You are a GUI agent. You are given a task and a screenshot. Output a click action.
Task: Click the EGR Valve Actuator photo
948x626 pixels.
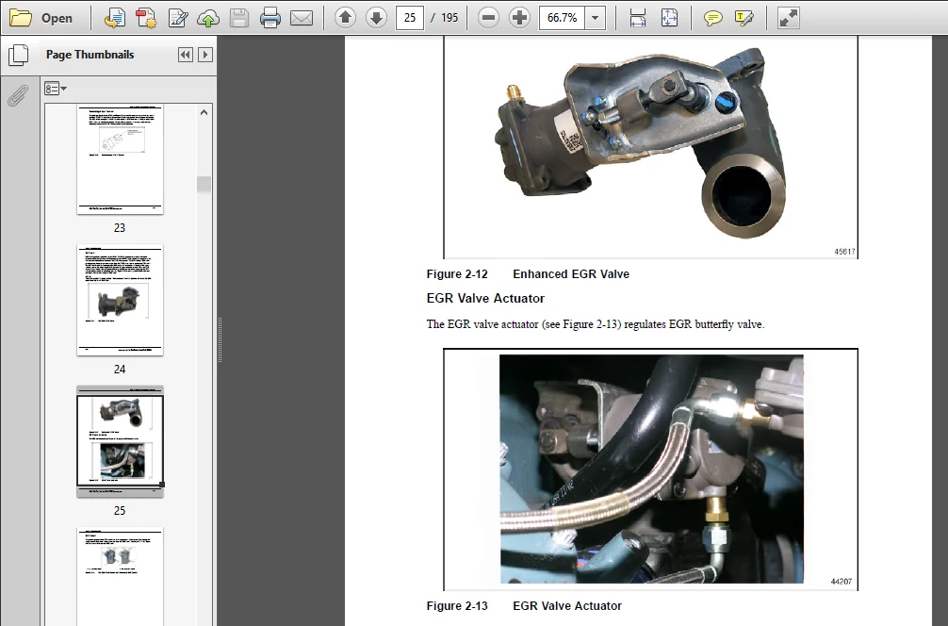(x=651, y=469)
